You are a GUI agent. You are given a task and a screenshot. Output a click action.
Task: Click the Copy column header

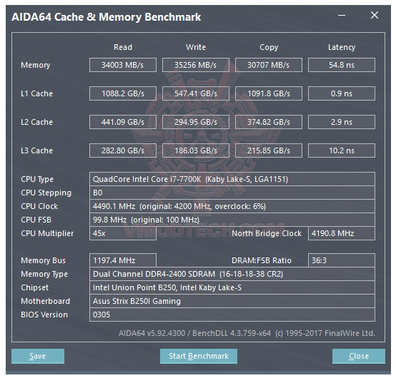coord(269,47)
